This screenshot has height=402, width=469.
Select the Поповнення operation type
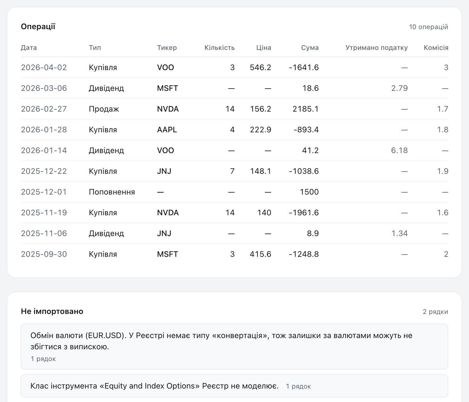point(112,192)
